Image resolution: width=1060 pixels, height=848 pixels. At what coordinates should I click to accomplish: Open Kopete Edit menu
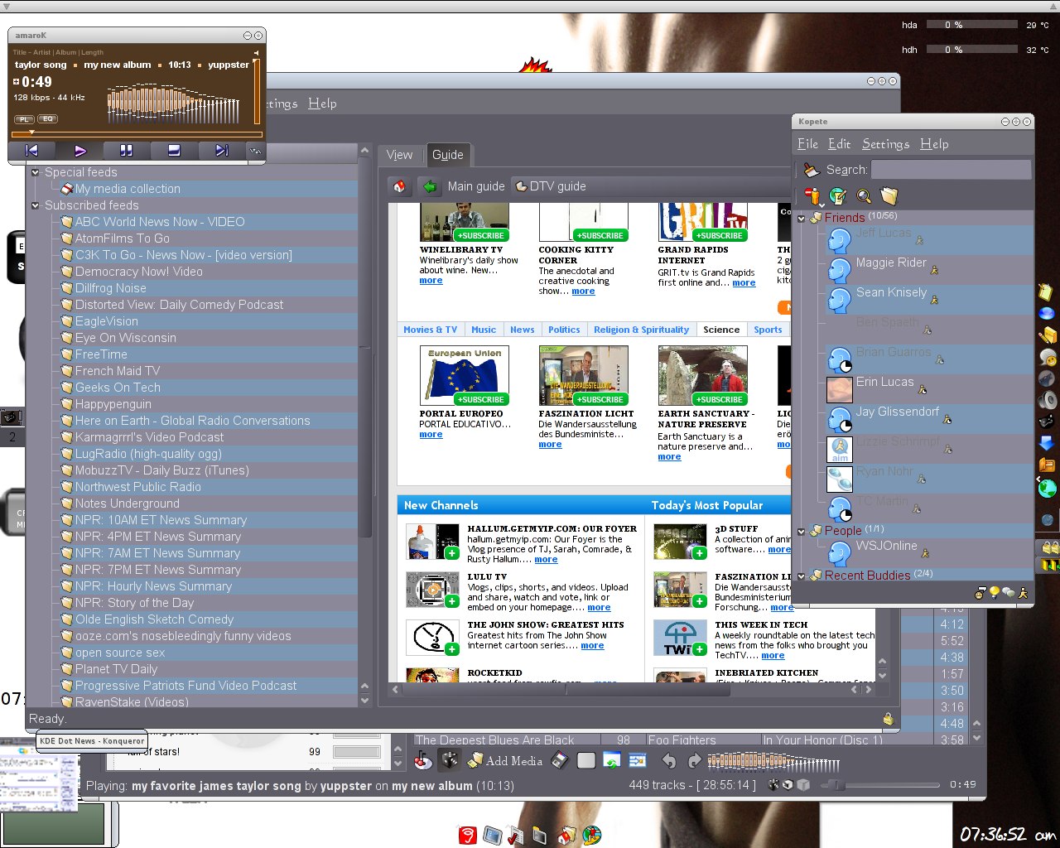[x=839, y=144]
